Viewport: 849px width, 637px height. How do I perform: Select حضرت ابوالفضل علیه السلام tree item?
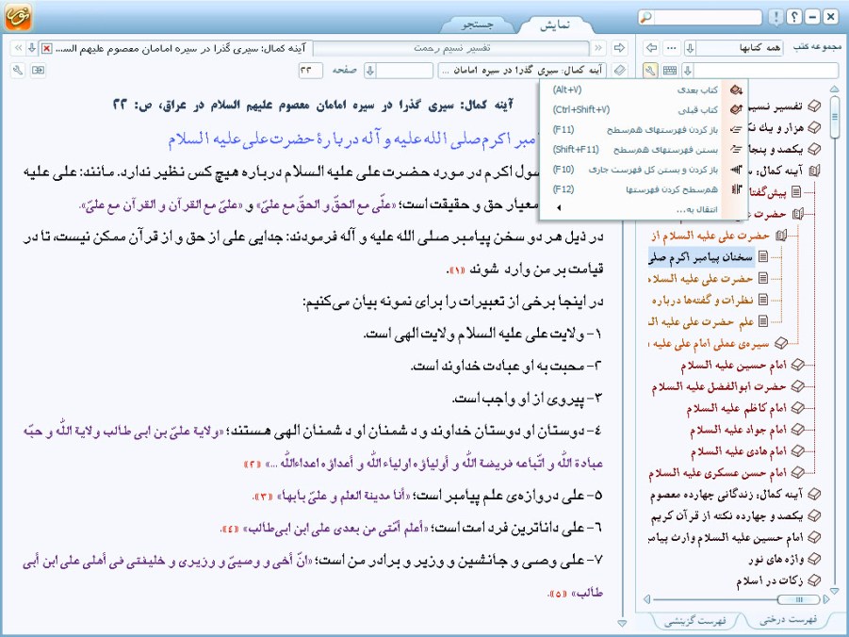click(x=719, y=386)
